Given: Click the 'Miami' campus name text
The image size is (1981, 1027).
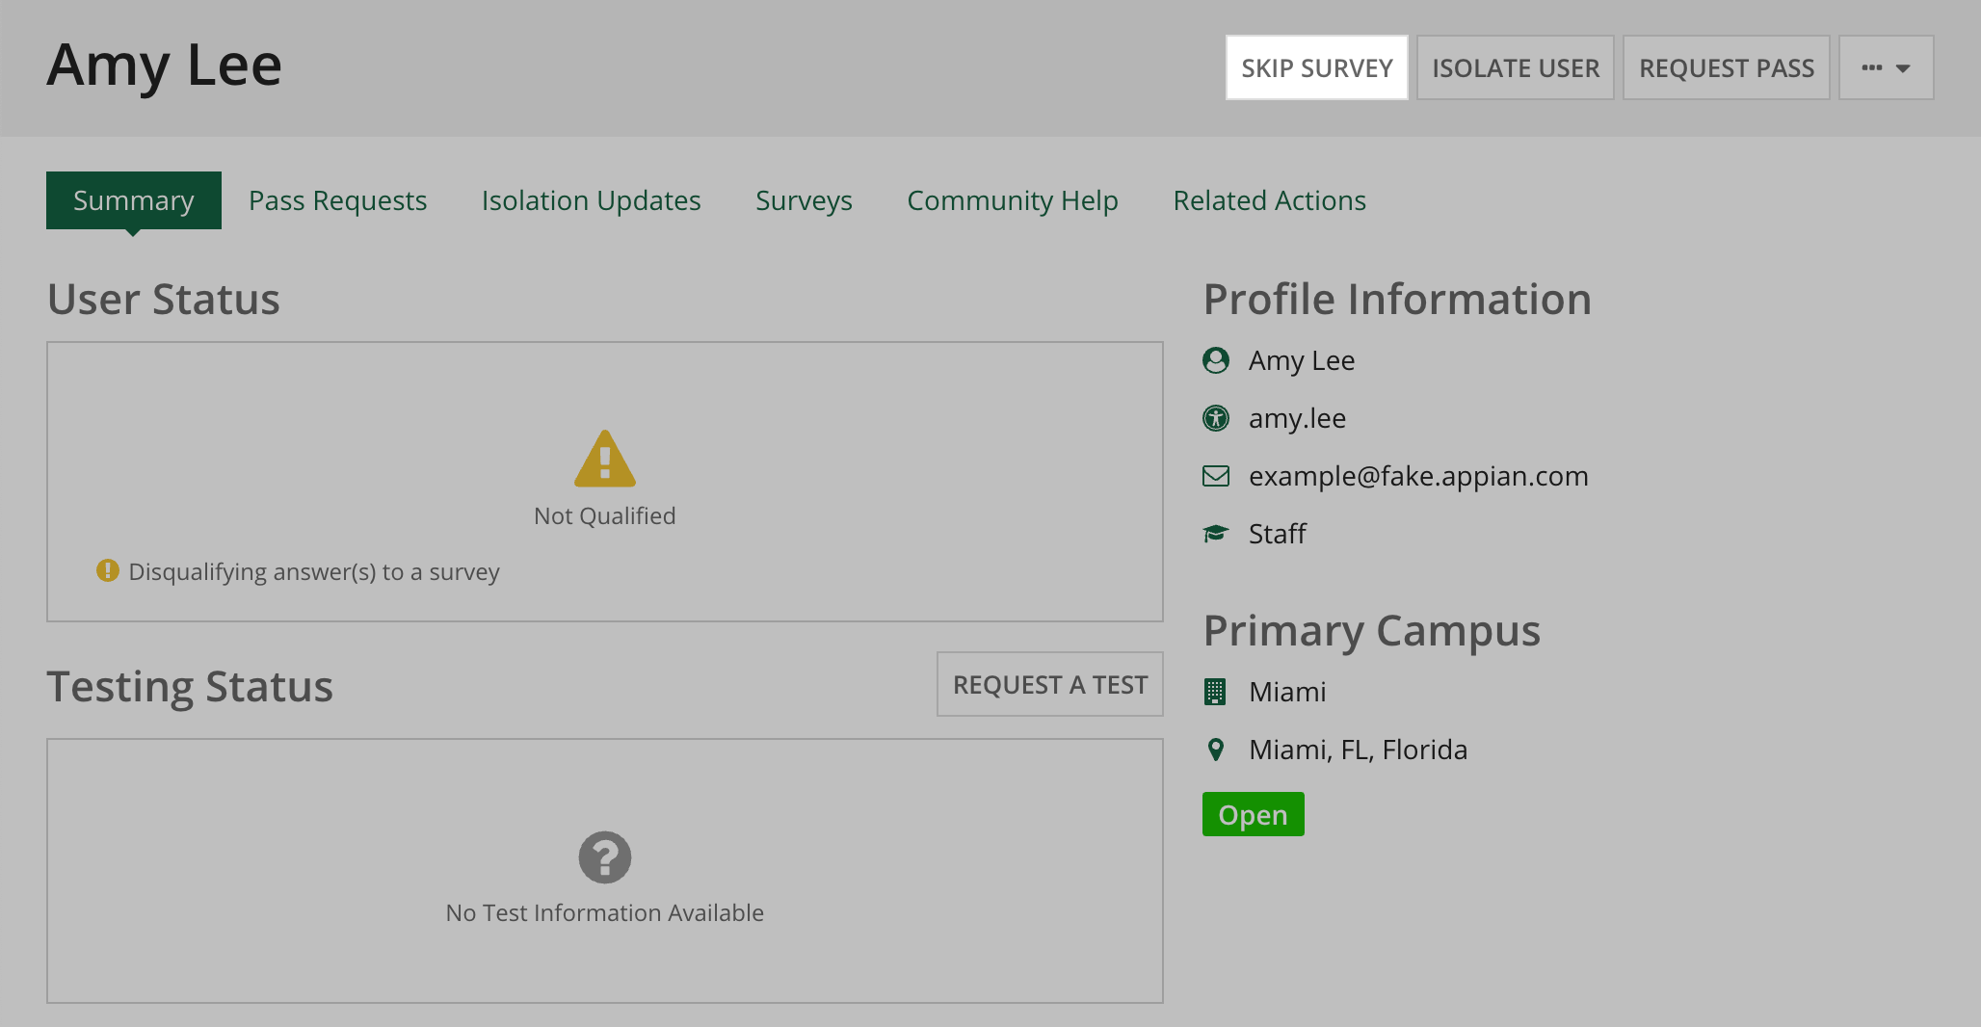Looking at the screenshot, I should [1287, 692].
